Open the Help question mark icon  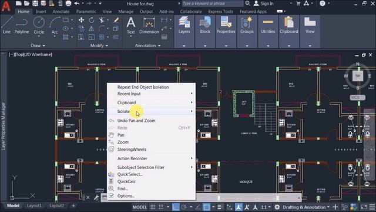(323, 4)
